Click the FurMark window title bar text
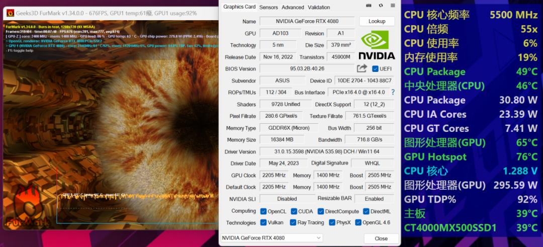Screen dimensions: 543x247 click(x=106, y=13)
